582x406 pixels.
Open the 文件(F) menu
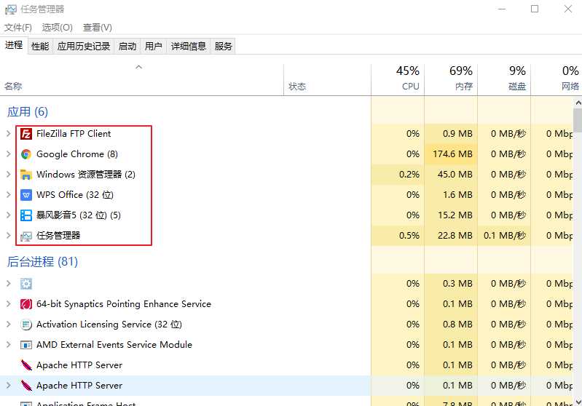(17, 28)
